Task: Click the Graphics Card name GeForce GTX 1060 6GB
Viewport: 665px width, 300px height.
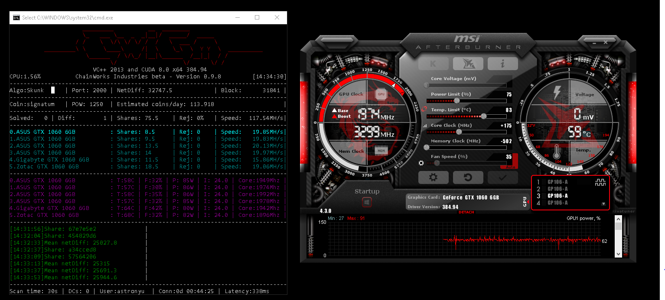Action: [471, 197]
